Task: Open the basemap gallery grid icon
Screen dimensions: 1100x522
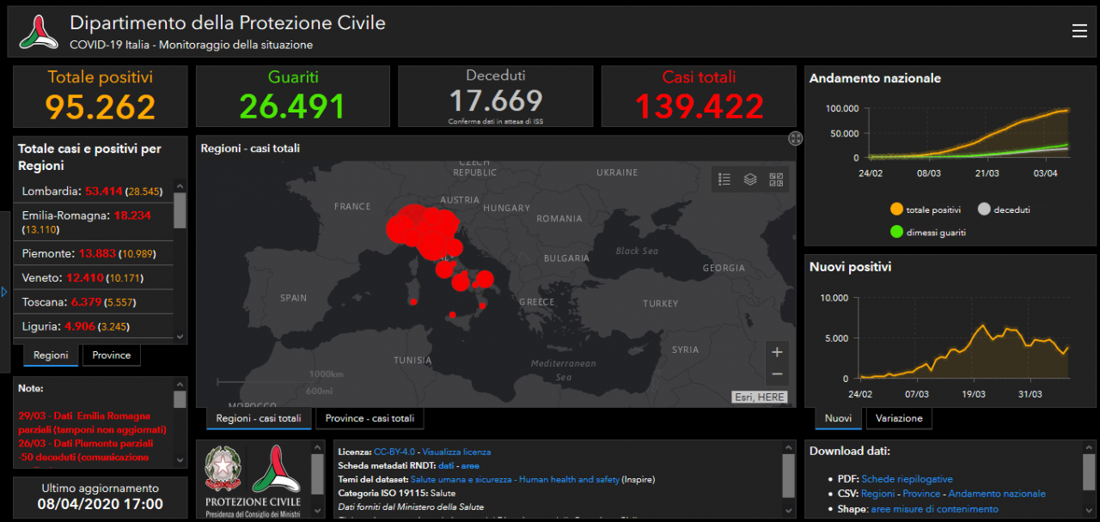Action: [x=776, y=179]
